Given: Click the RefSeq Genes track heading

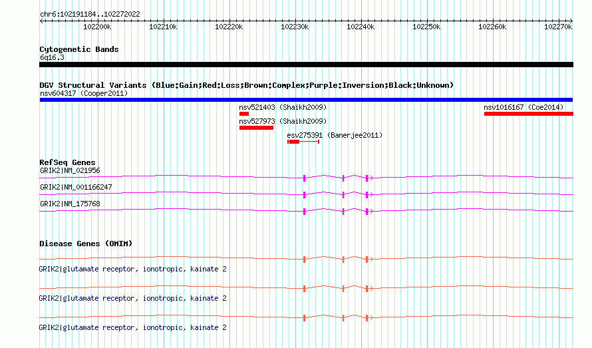Looking at the screenshot, I should [x=67, y=162].
